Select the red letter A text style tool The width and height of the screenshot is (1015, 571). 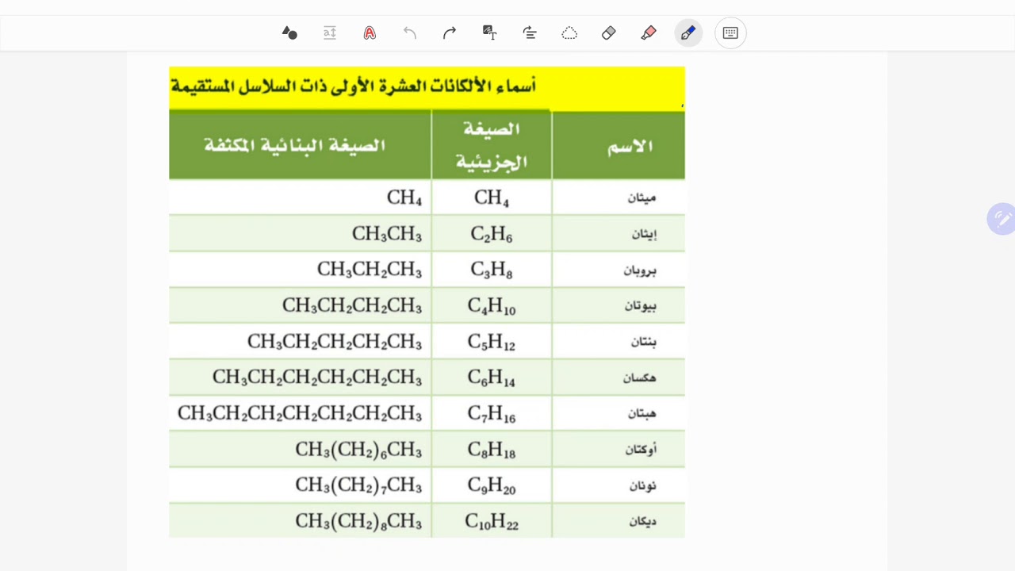pos(370,33)
